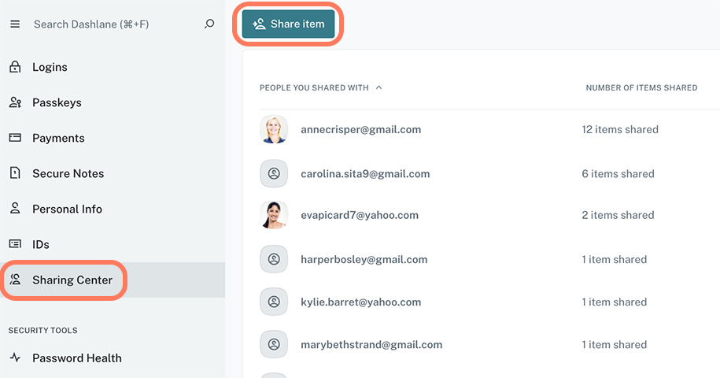
Task: Click marybethstrand's 1 item shared
Action: click(x=615, y=345)
